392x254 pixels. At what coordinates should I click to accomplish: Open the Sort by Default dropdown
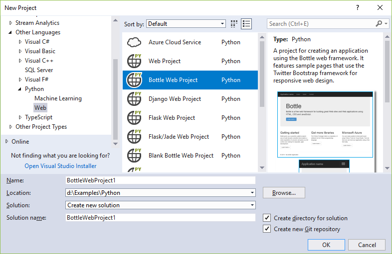click(x=186, y=24)
